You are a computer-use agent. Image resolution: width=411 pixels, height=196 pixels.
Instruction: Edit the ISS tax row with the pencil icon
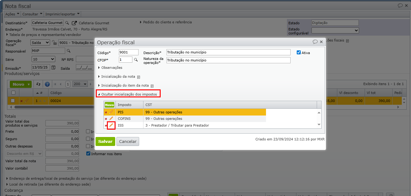111,125
